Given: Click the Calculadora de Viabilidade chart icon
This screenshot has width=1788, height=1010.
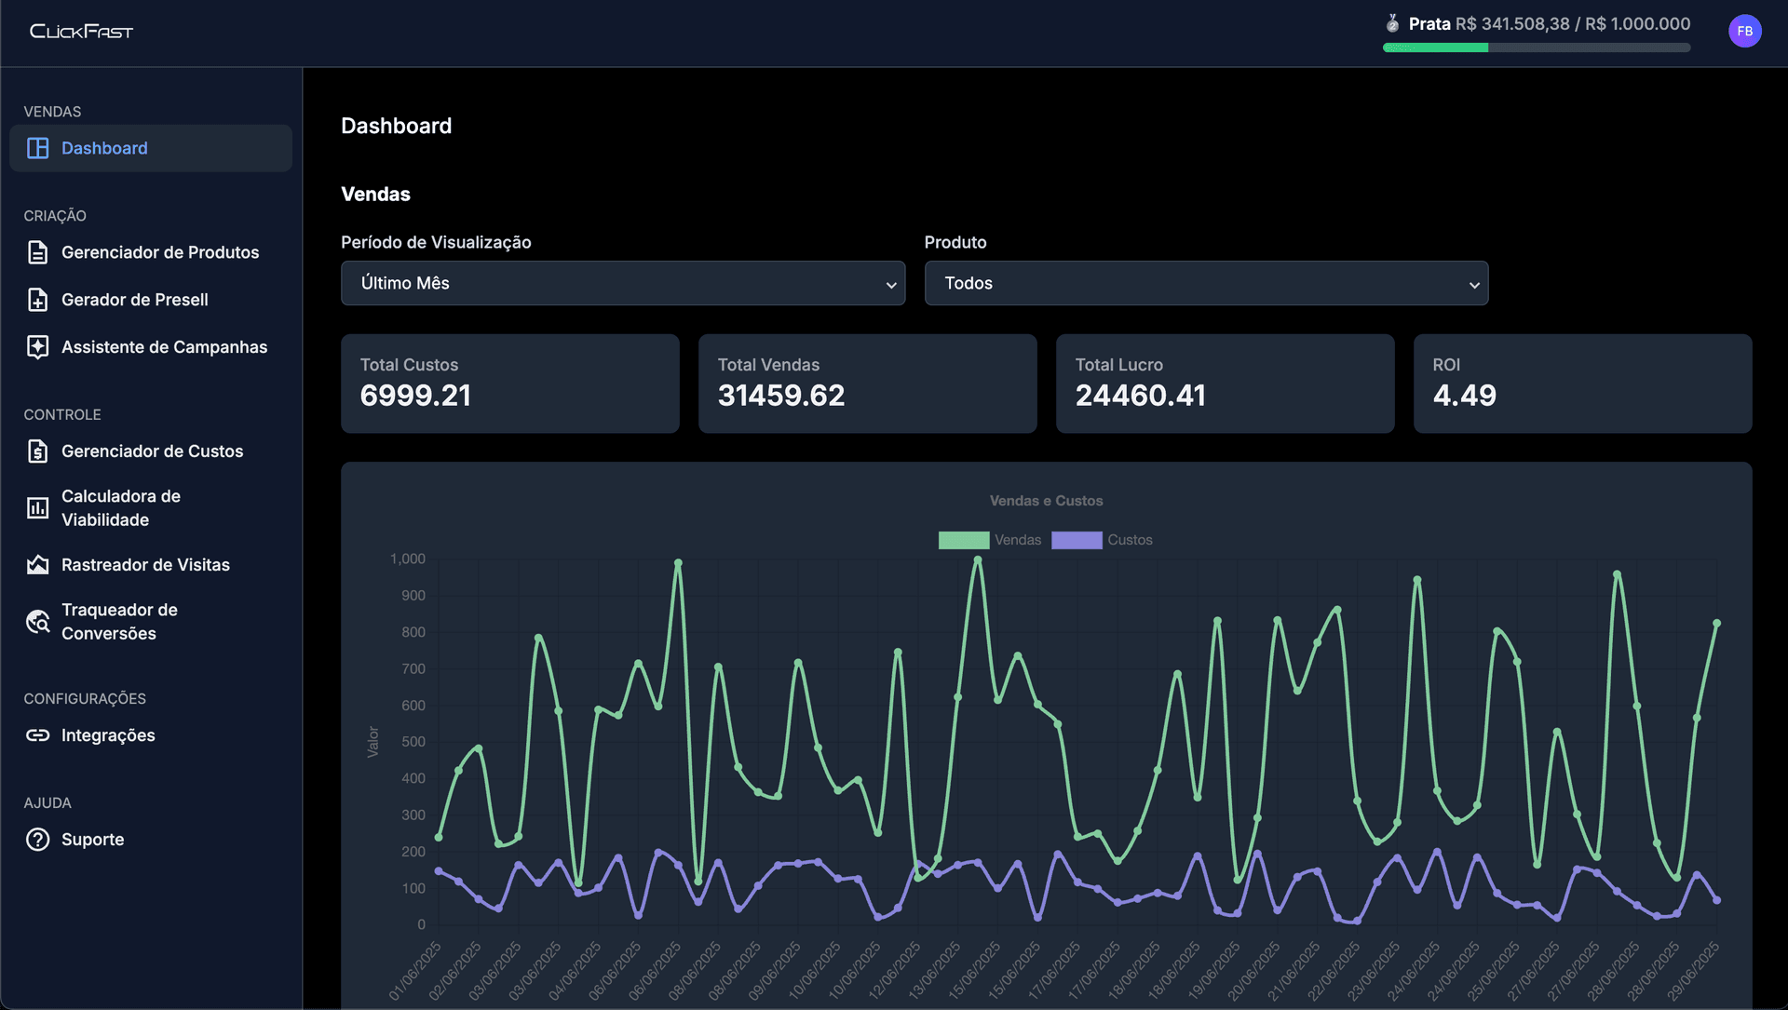Looking at the screenshot, I should (37, 508).
